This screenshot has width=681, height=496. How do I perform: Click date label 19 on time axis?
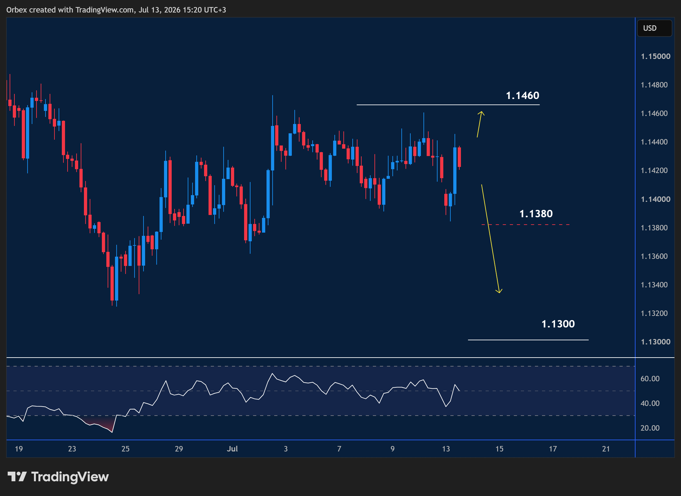[x=19, y=449]
